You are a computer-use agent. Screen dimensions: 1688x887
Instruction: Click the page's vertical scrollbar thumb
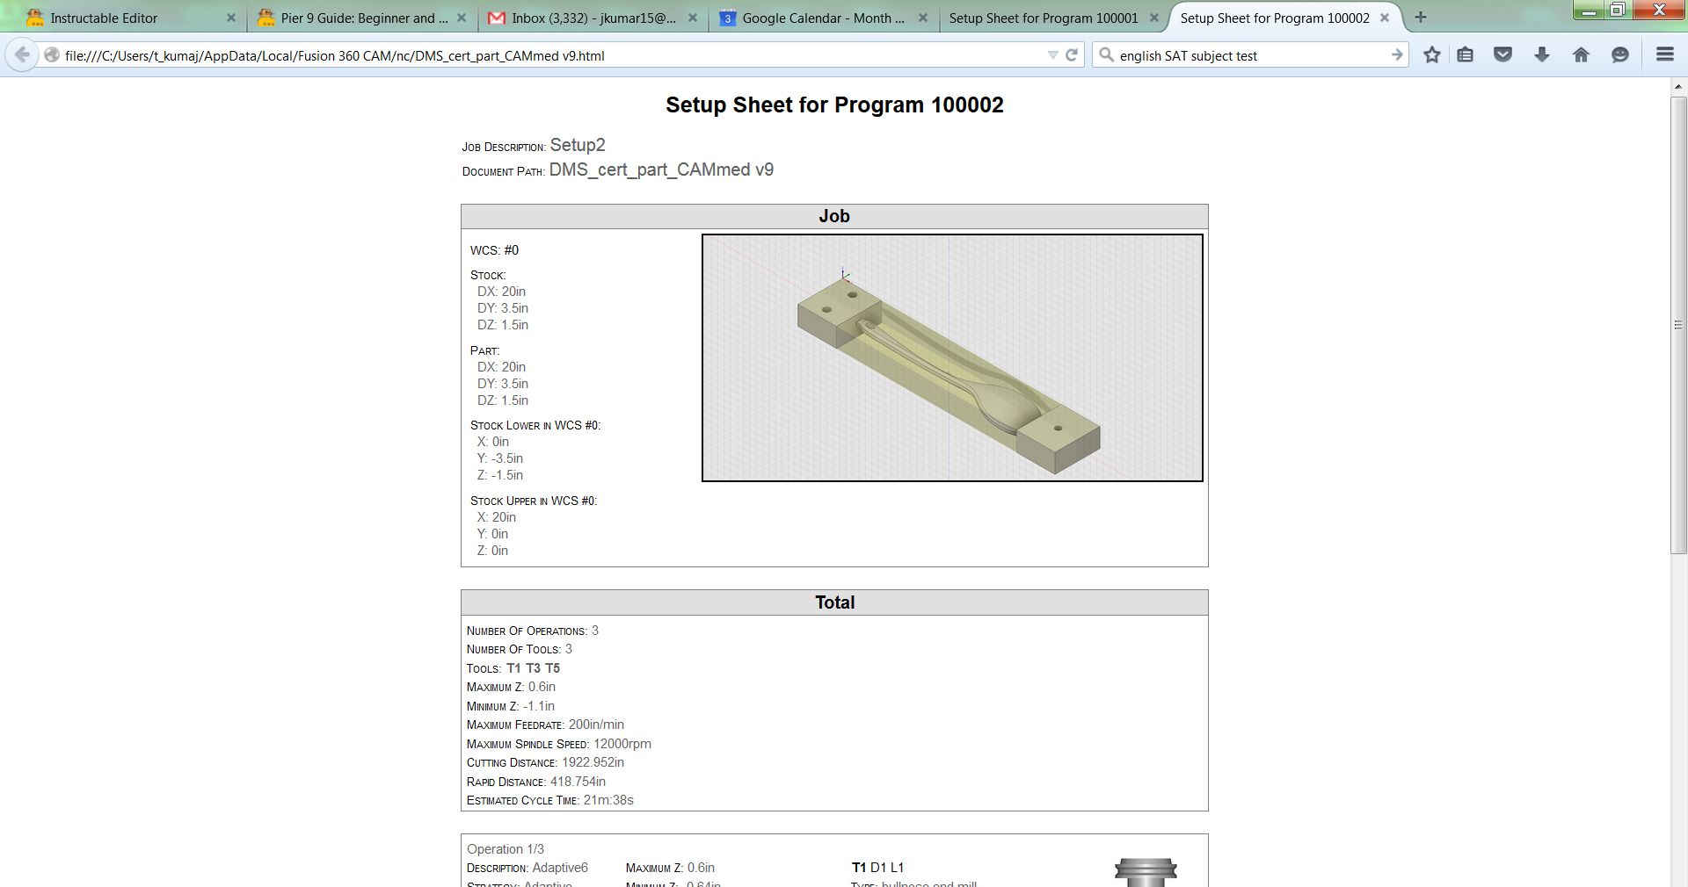tap(1678, 325)
